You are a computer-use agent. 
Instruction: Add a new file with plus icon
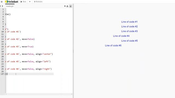(65, 6)
